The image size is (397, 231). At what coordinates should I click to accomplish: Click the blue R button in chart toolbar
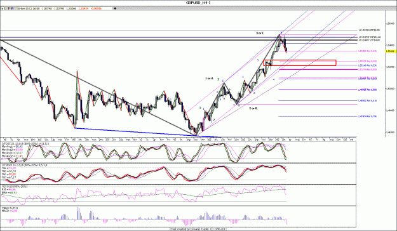(x=13, y=9)
